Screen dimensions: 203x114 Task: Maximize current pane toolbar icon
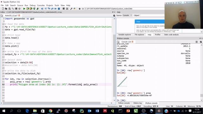[x=64, y=9]
